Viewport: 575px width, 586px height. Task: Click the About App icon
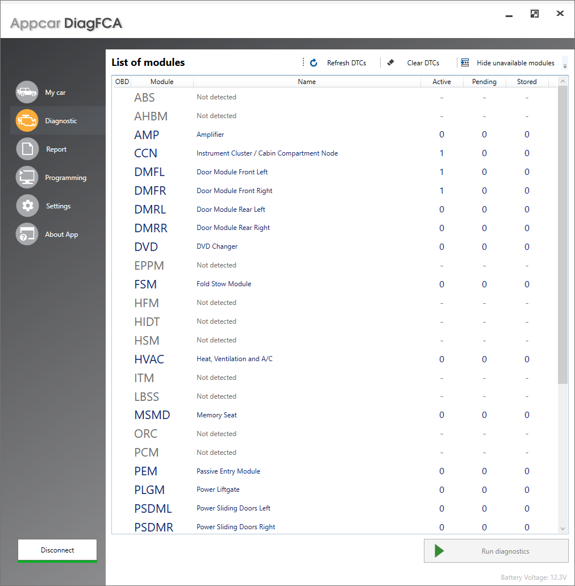coord(27,234)
